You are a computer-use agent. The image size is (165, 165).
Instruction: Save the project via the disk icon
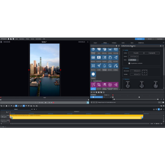[13, 39]
